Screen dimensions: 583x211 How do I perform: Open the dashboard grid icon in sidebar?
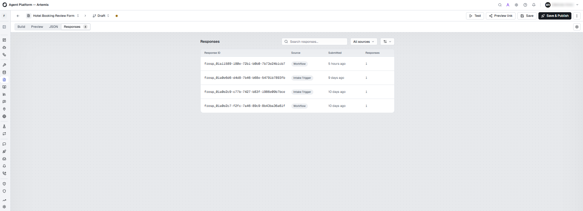[x=4, y=40]
